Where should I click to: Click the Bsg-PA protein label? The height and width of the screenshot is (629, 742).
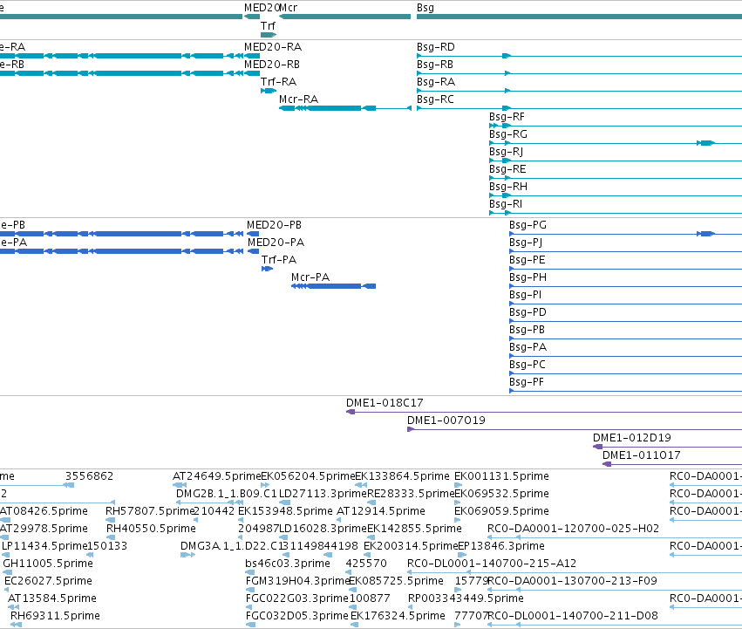coord(528,347)
